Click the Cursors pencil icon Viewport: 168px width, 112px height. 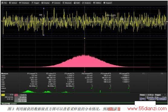(53, 3)
